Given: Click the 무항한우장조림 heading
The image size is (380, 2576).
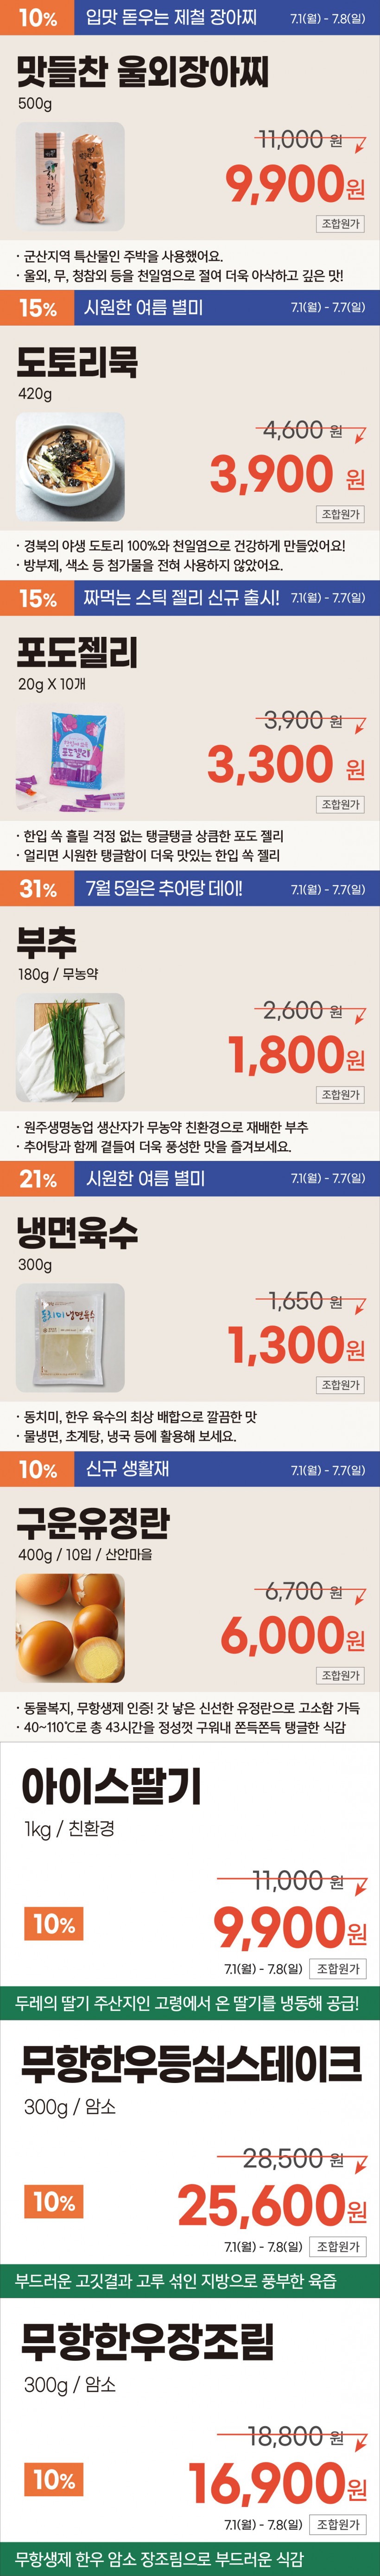Looking at the screenshot, I should point(147,2341).
